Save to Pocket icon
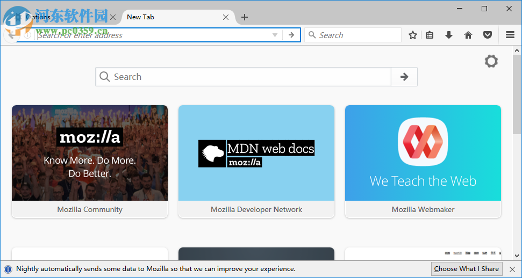Screen dimensions: 522x278 (488, 35)
